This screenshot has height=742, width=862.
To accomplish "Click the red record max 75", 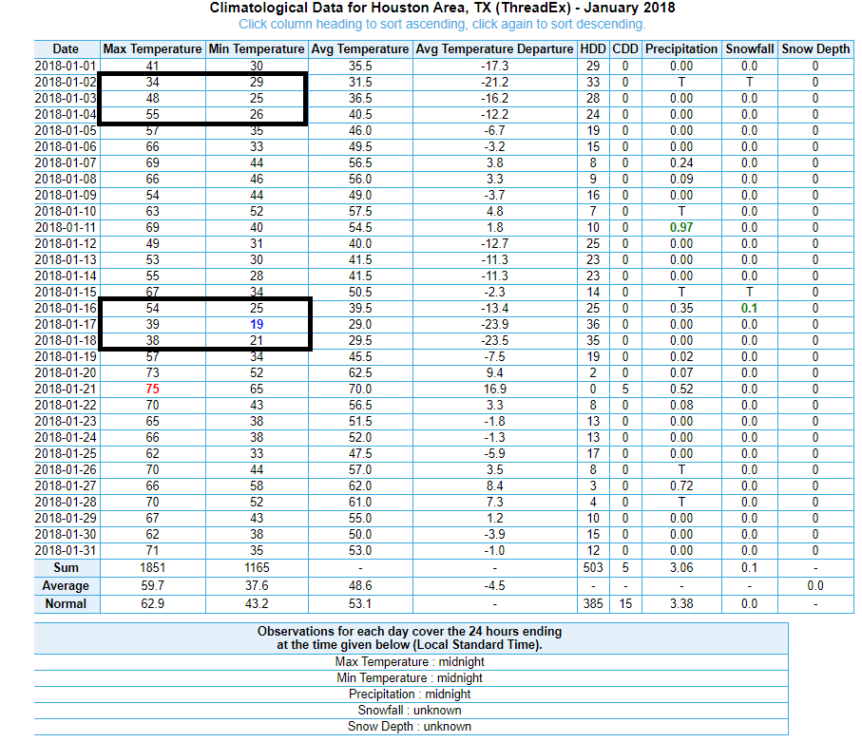I will pyautogui.click(x=152, y=390).
